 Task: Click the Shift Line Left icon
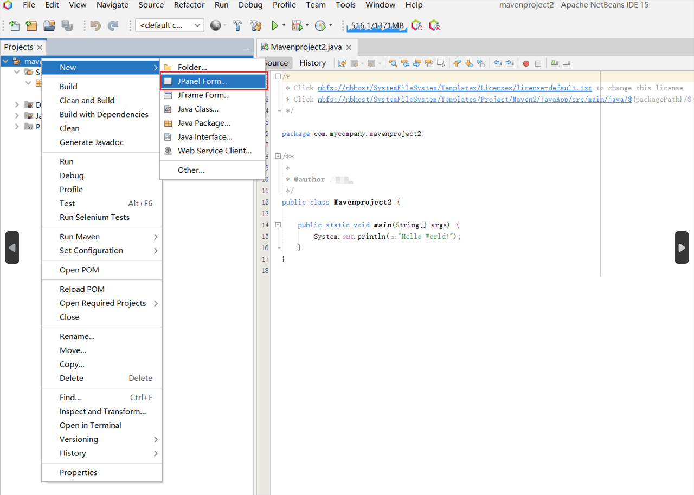[498, 63]
